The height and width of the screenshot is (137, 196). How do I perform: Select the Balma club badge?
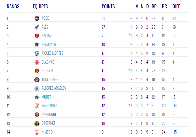point(37,36)
